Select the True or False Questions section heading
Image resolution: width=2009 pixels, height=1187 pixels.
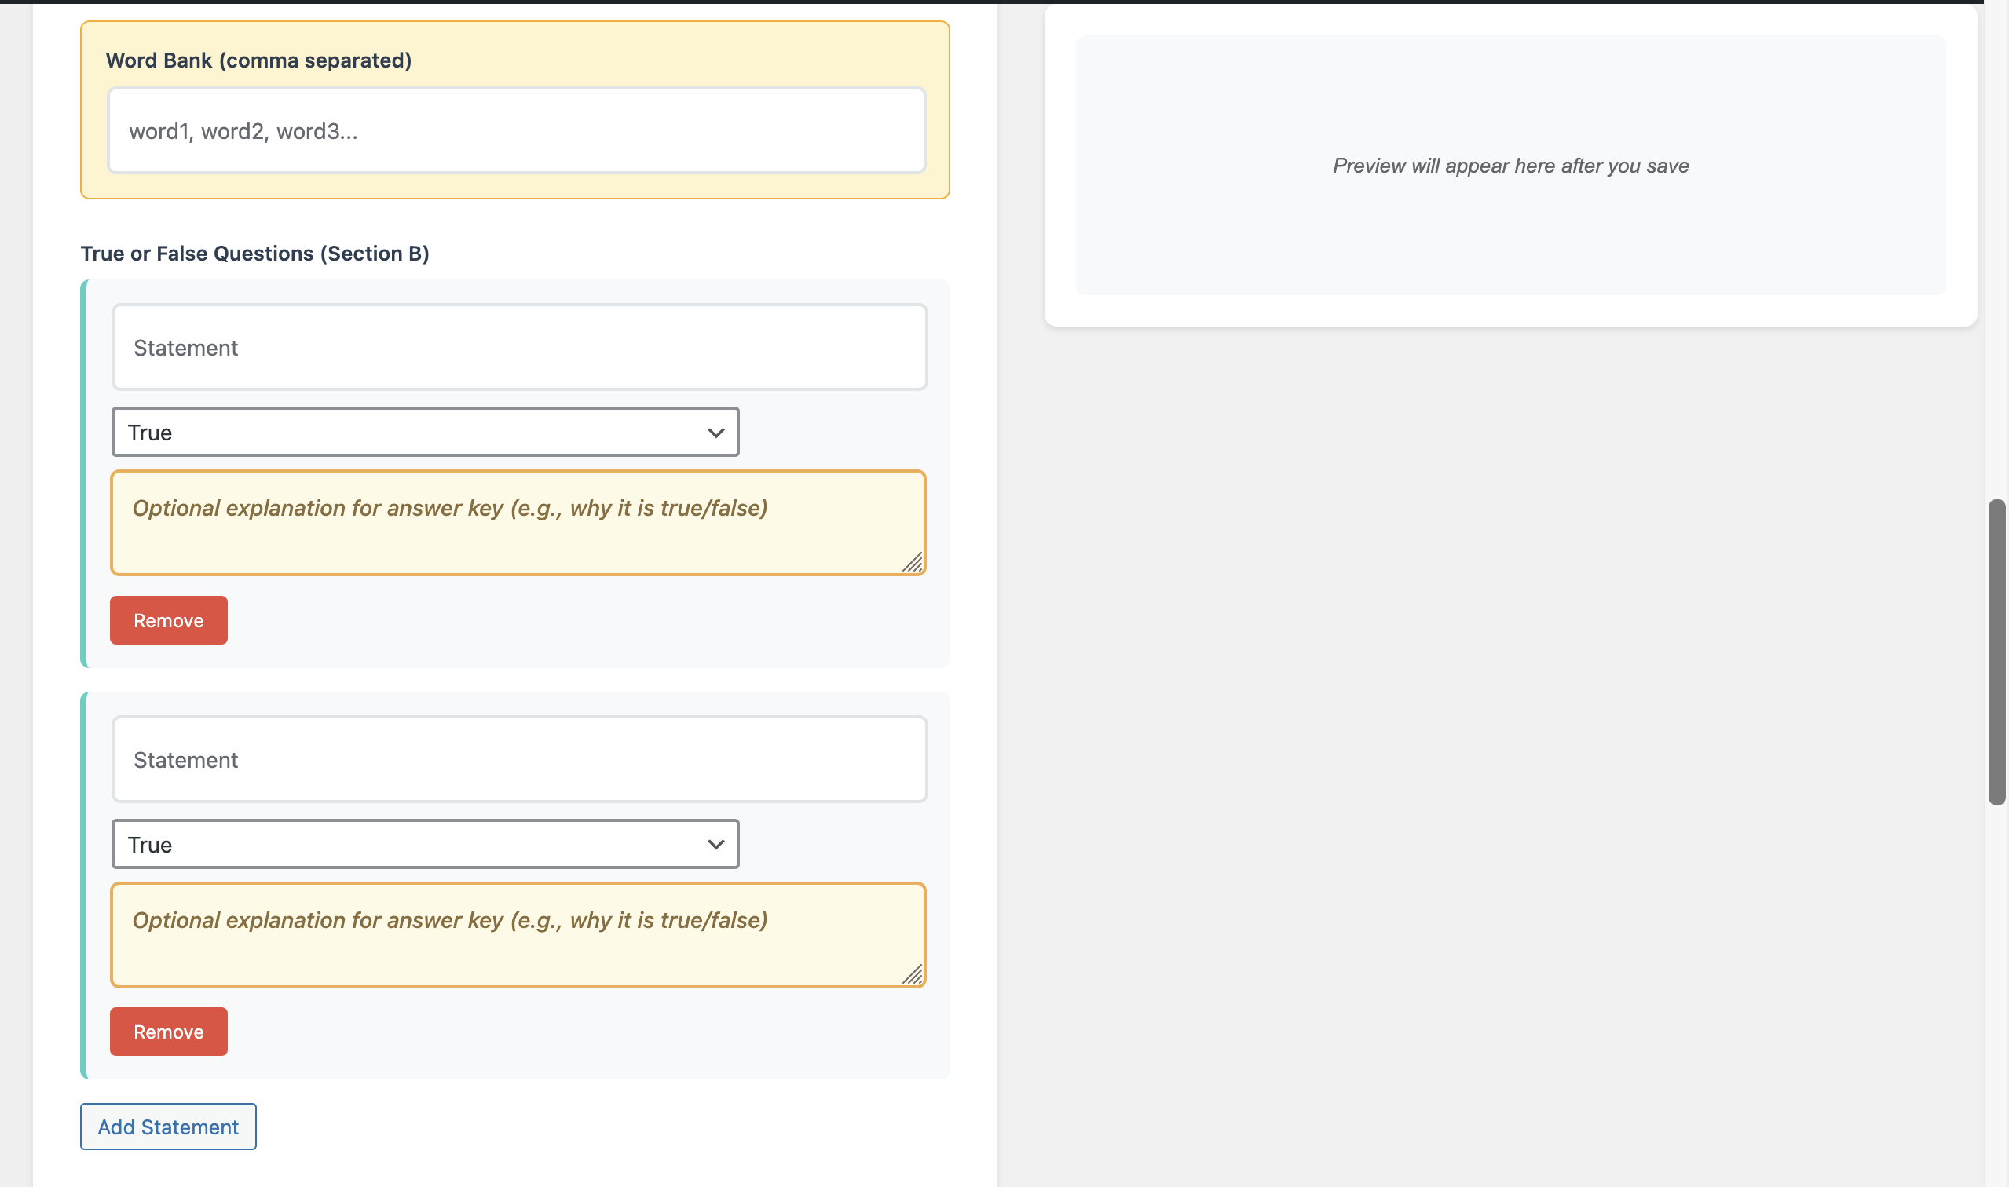click(x=254, y=253)
